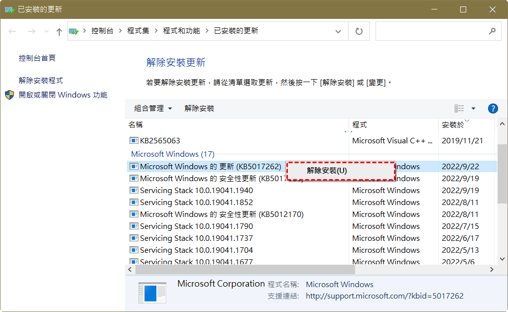Click the title bar window icon
The height and width of the screenshot is (312, 508).
coord(9,9)
